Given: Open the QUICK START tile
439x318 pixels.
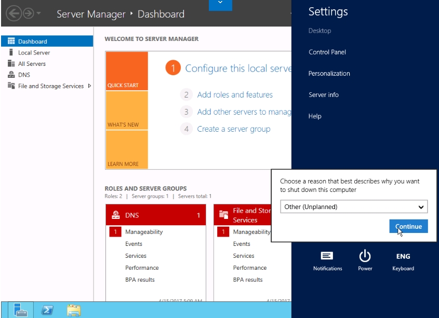Looking at the screenshot, I should click(x=127, y=71).
